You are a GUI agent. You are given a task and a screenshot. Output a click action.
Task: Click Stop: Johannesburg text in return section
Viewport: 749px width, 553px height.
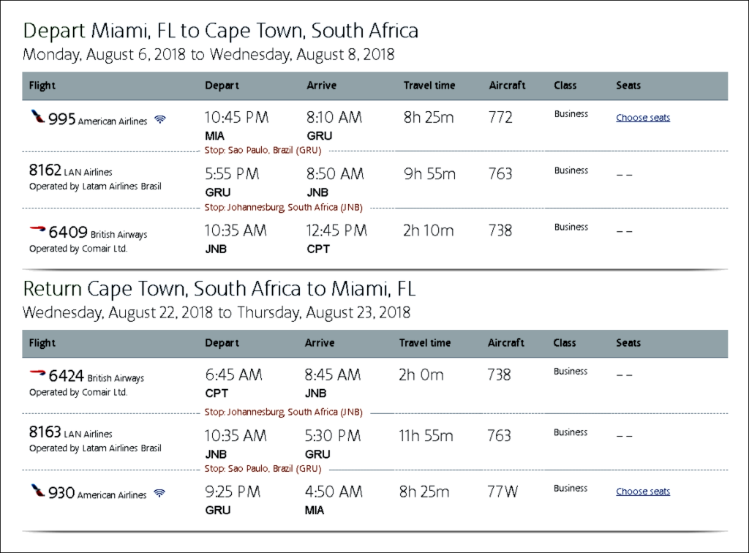[283, 412]
